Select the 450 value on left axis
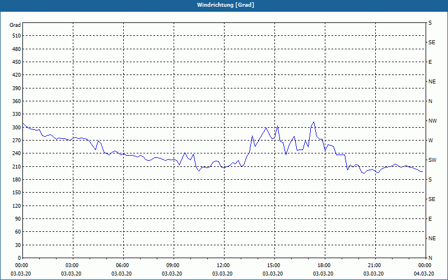 point(17,62)
